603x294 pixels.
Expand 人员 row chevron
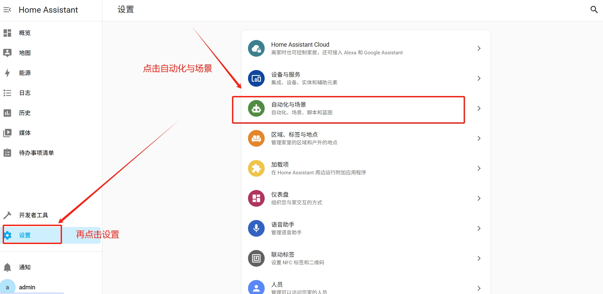(479, 288)
